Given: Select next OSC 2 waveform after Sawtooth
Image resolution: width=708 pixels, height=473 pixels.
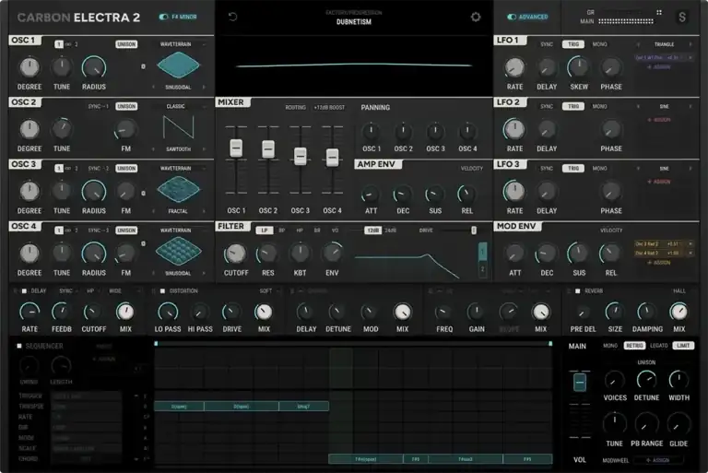Looking at the screenshot, I should click(x=204, y=149).
